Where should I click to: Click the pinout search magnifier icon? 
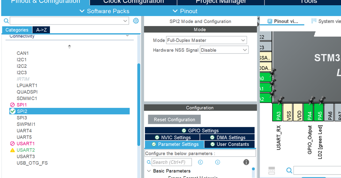pos(289,170)
